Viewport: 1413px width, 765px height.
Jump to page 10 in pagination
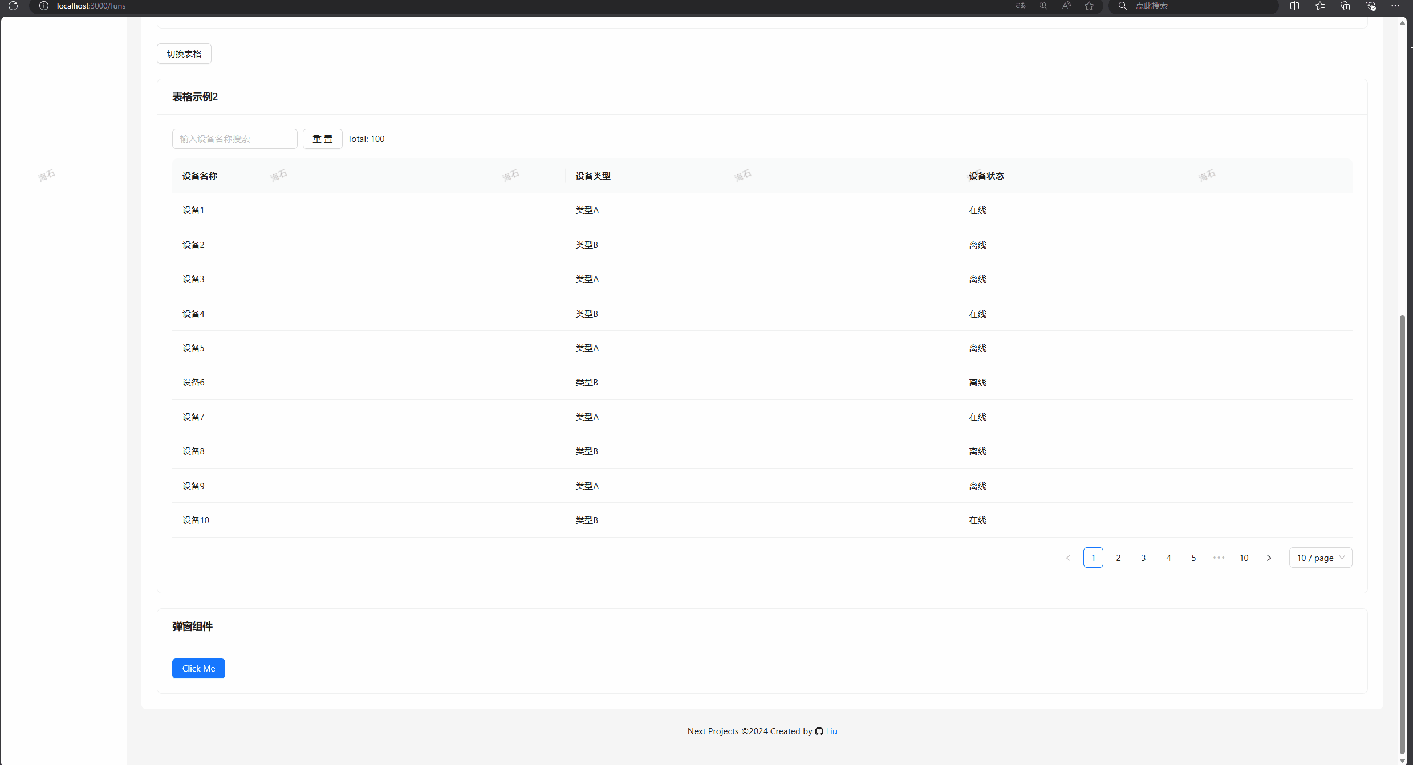(1244, 558)
